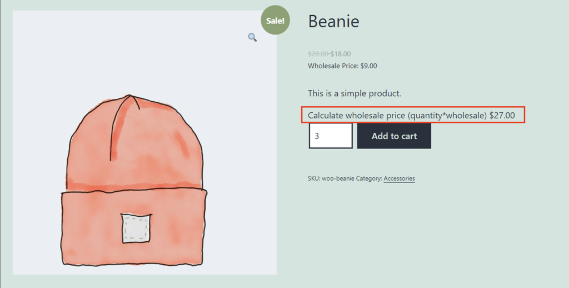Open the Accessories category link
The image size is (569, 288).
click(399, 178)
